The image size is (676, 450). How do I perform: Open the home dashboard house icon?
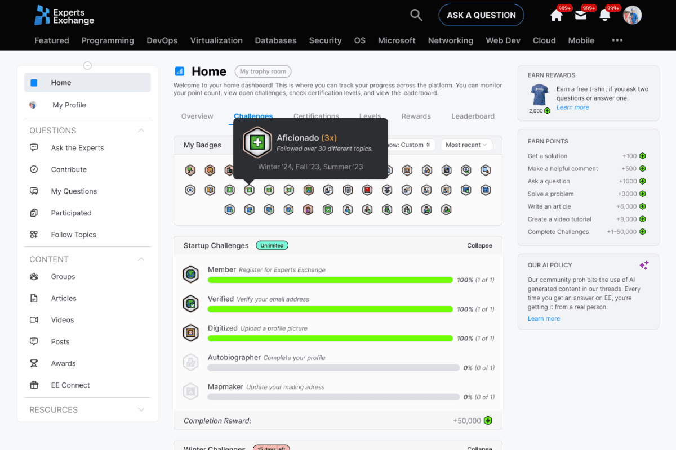[x=556, y=15]
